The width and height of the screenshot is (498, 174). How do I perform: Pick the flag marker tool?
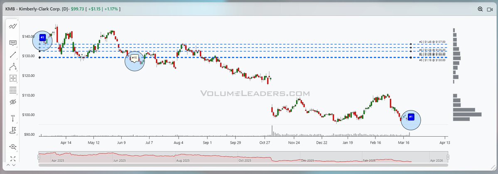pyautogui.click(x=13, y=130)
